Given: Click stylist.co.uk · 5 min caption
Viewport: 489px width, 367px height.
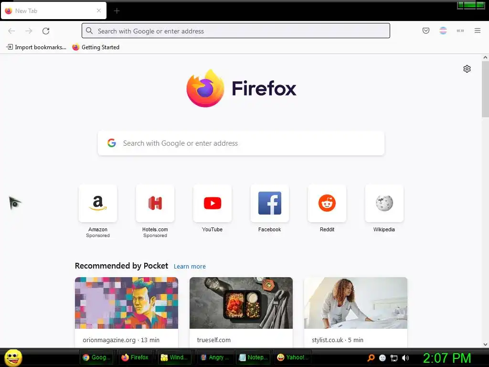Looking at the screenshot, I should [338, 340].
